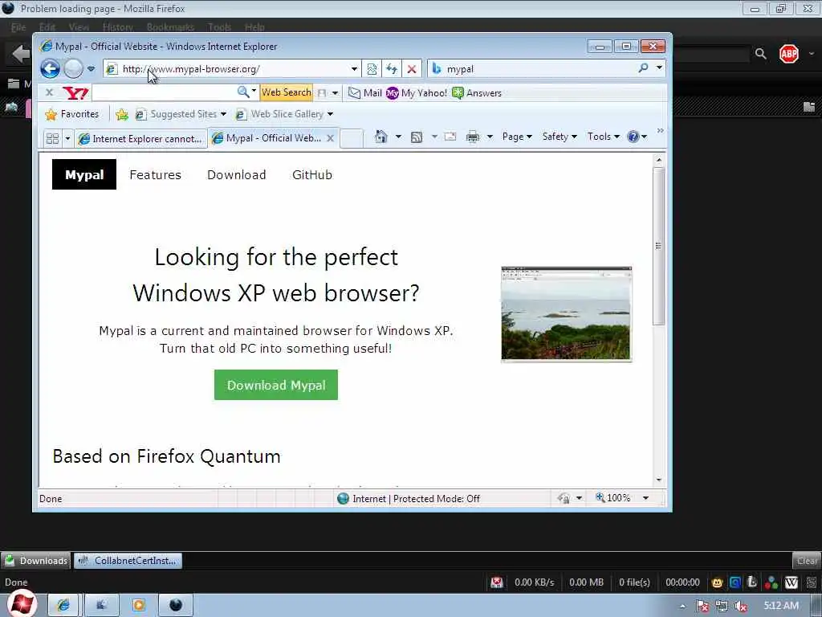Image resolution: width=822 pixels, height=617 pixels.
Task: Open the Tools menu in IE
Action: tap(604, 137)
